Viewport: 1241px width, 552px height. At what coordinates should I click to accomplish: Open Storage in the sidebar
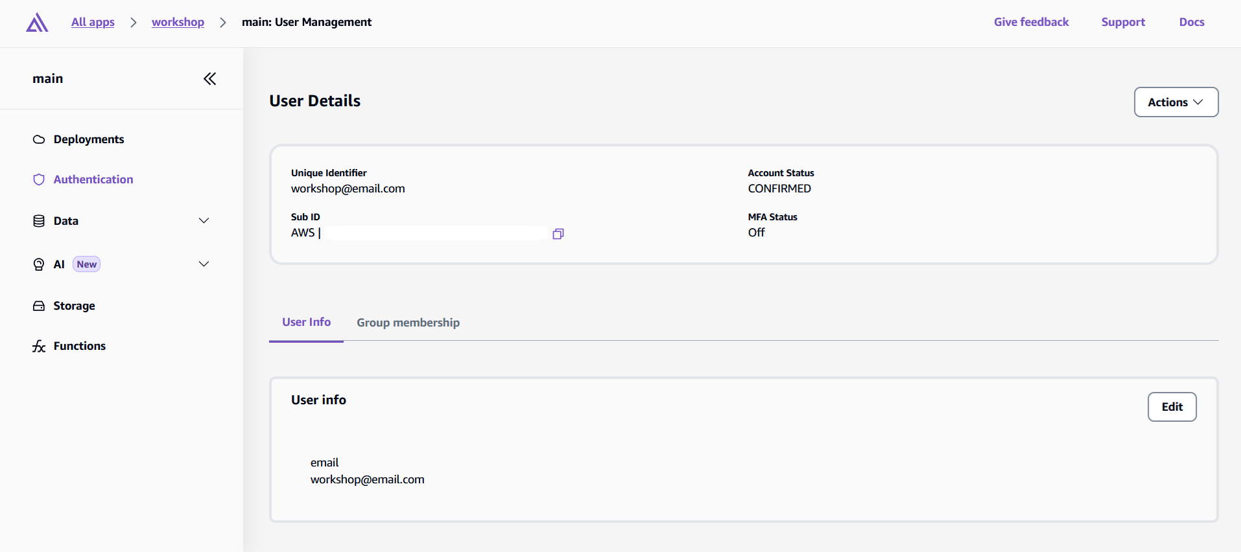click(74, 306)
